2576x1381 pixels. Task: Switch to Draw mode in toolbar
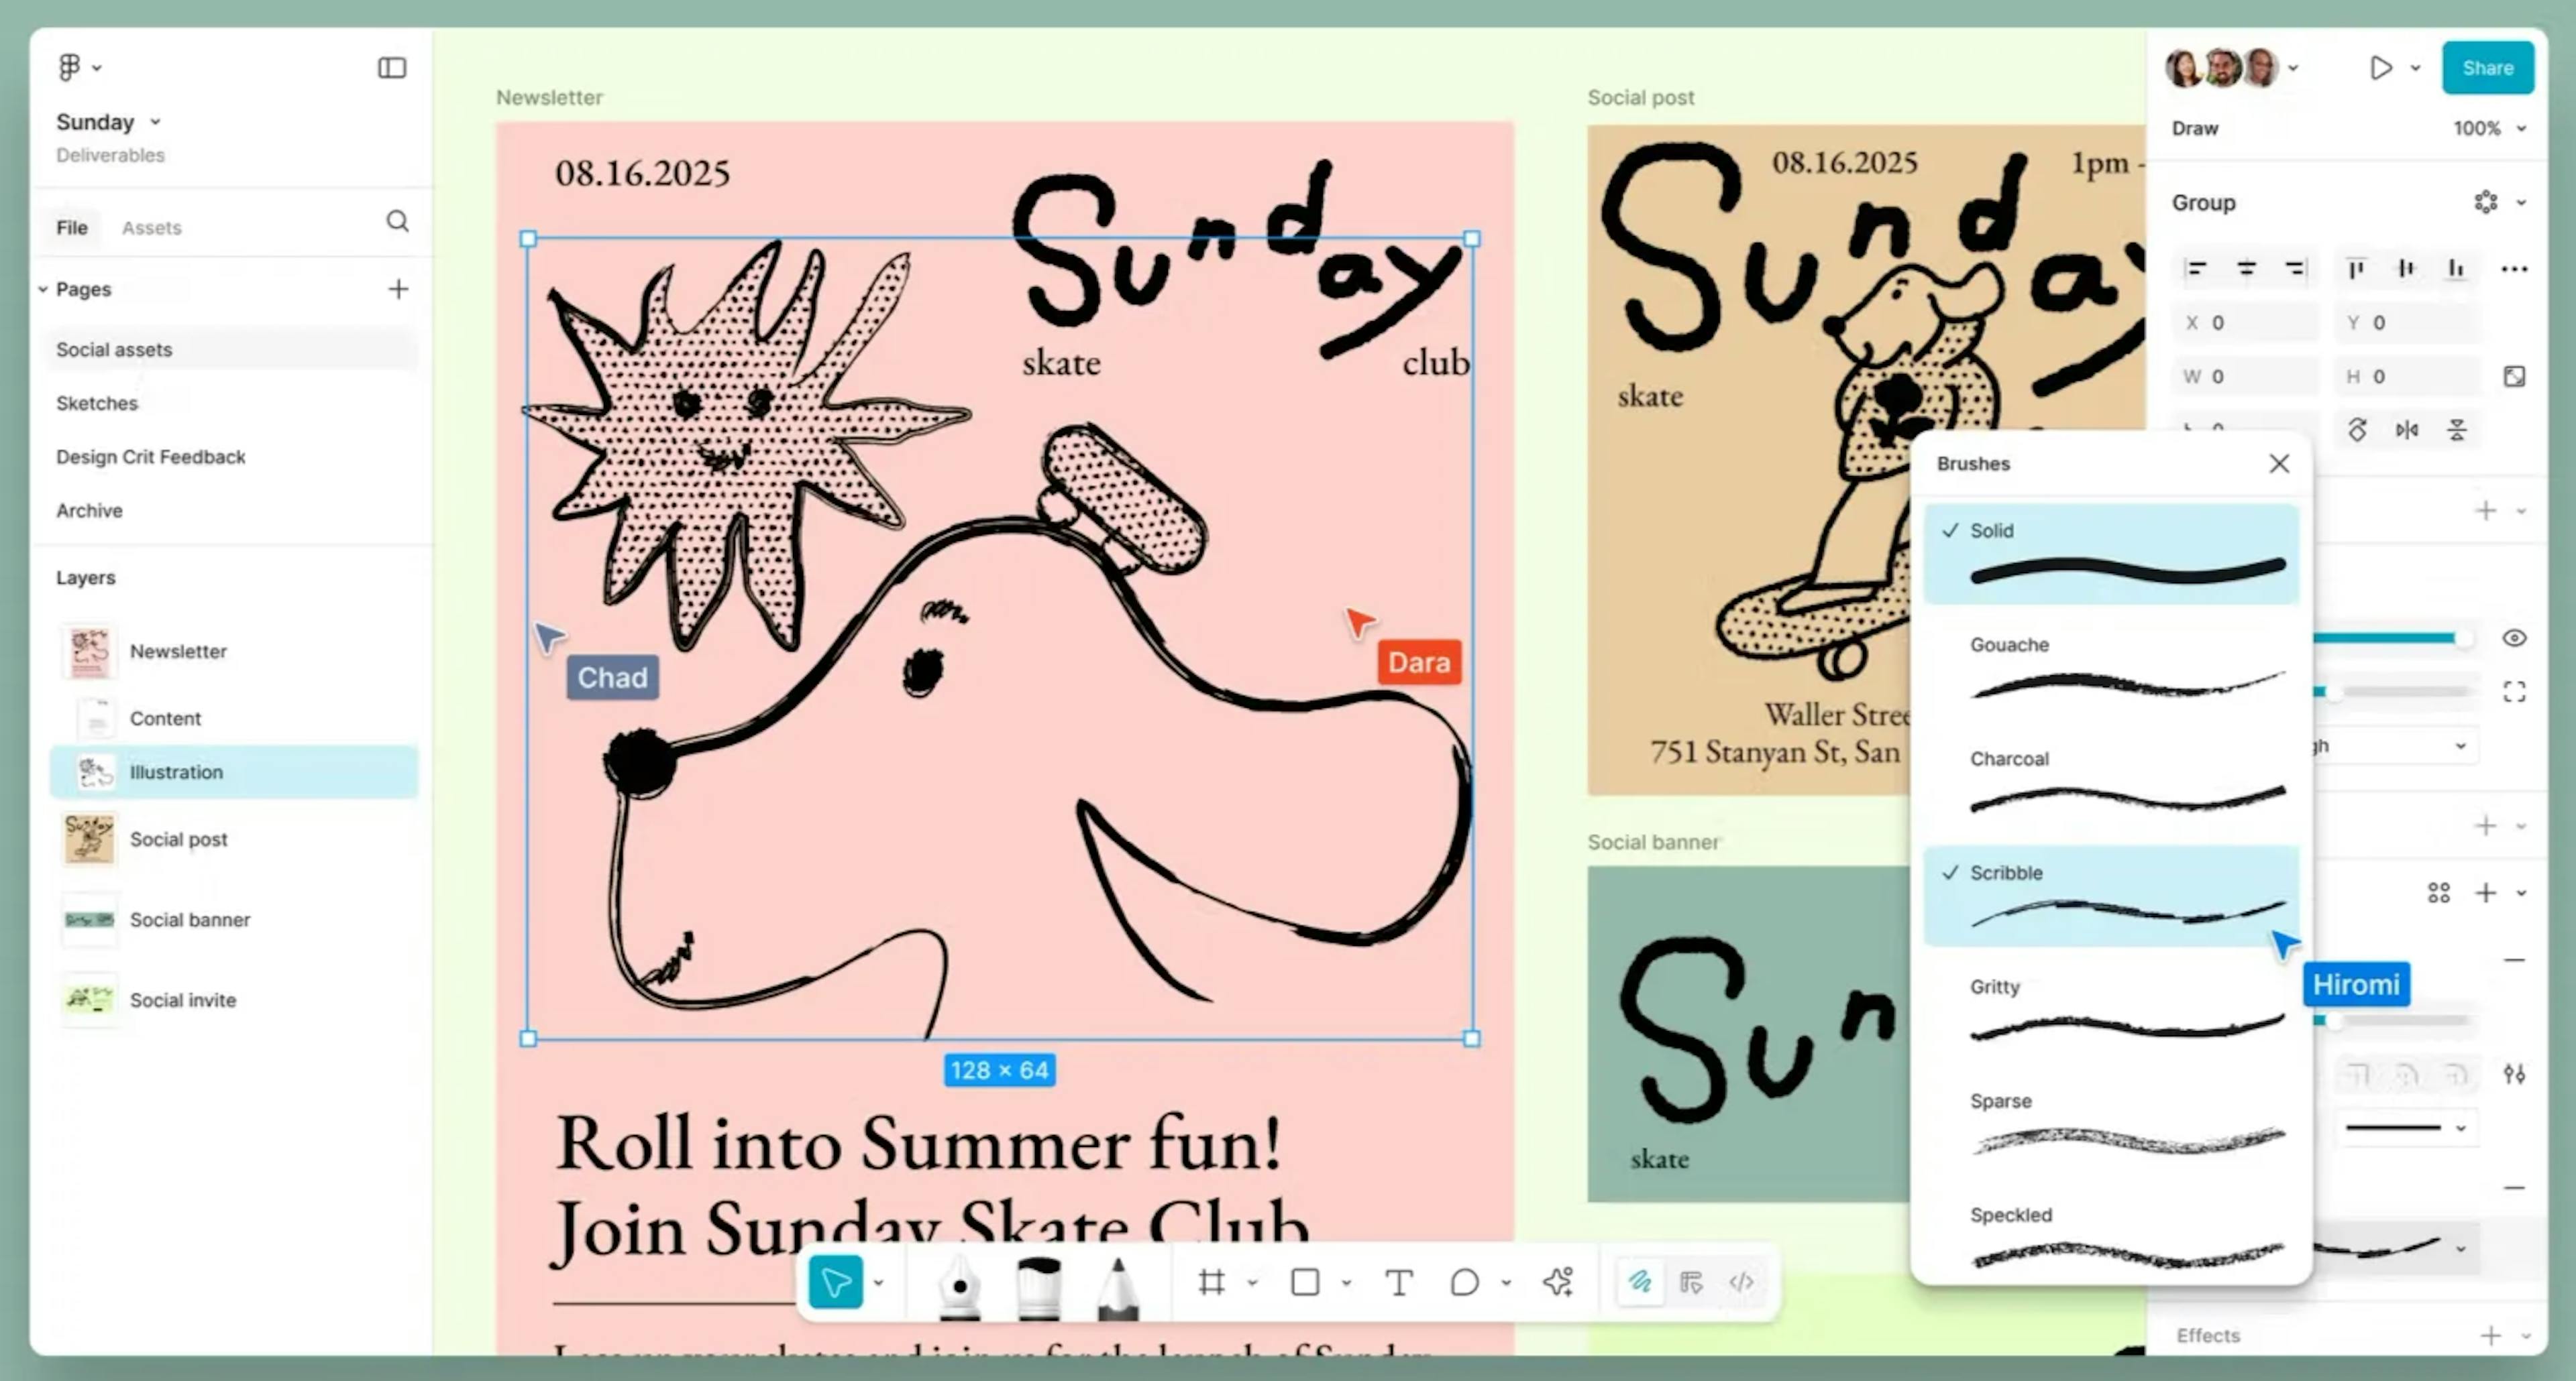pos(1640,1282)
